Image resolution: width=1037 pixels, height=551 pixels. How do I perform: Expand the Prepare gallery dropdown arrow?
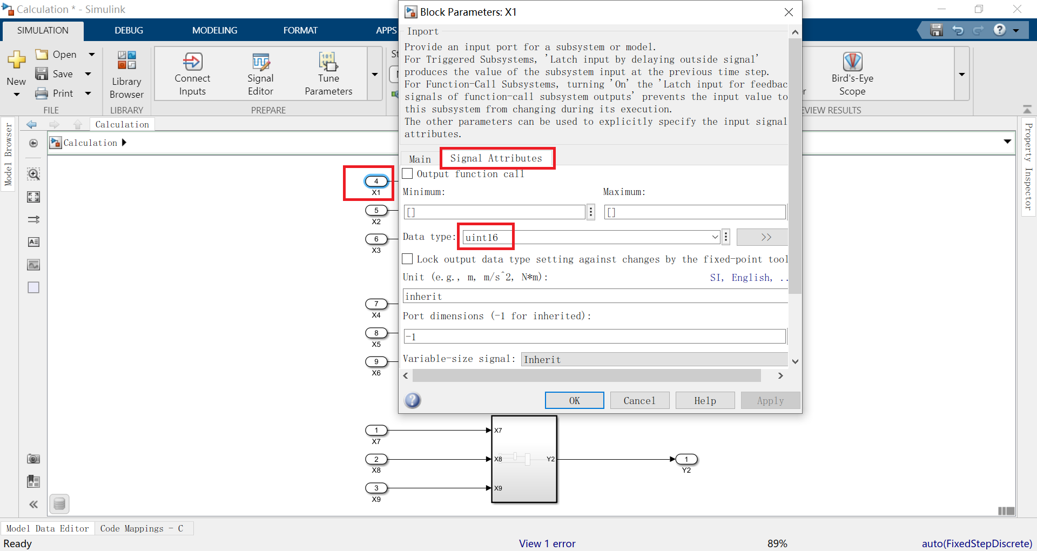(x=375, y=74)
